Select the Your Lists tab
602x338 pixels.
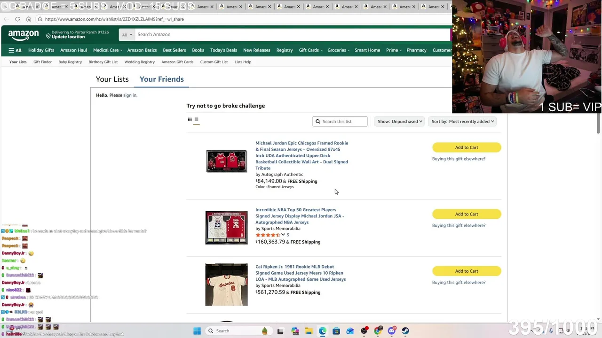pos(112,79)
